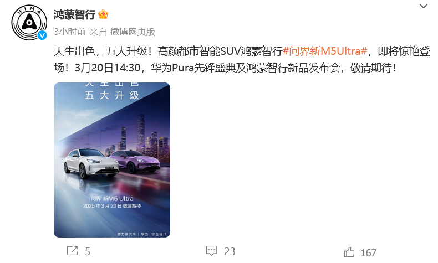Open comments via the speech bubble icon
This screenshot has width=438, height=263.
(211, 251)
